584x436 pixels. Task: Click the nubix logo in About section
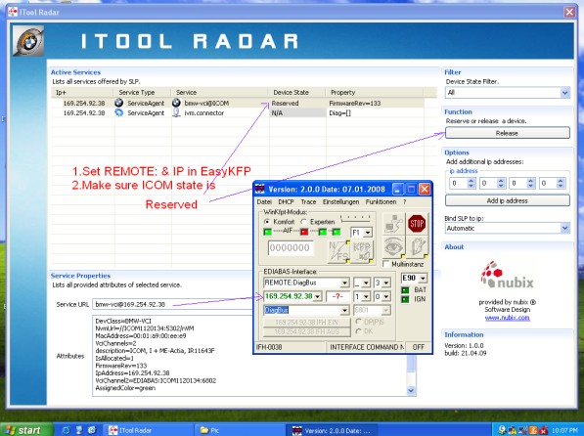click(x=507, y=275)
